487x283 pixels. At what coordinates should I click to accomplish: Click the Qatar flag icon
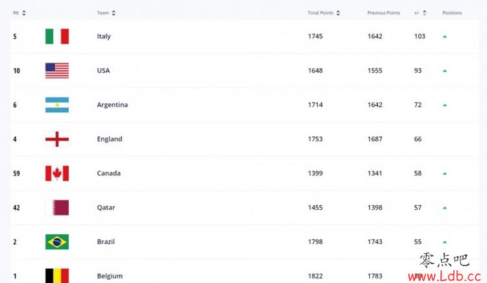click(57, 208)
